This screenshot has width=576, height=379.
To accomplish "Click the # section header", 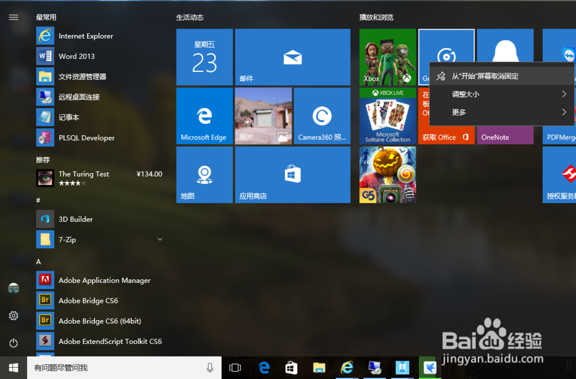I will pos(38,200).
